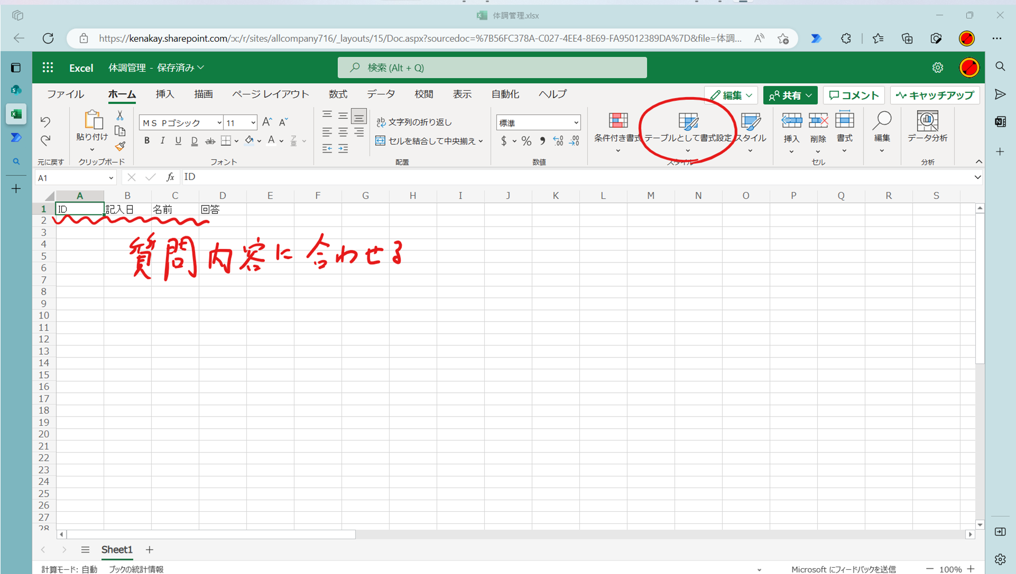The image size is (1016, 574).
Task: Open conditional formatting (条件付き書式) icon
Action: 617,121
